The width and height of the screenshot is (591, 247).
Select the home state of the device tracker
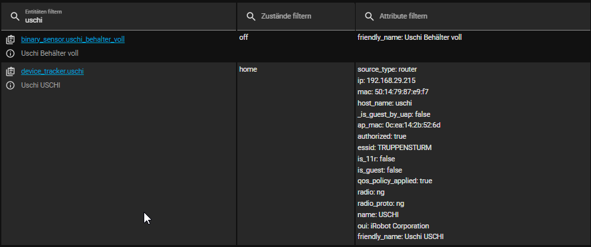248,70
